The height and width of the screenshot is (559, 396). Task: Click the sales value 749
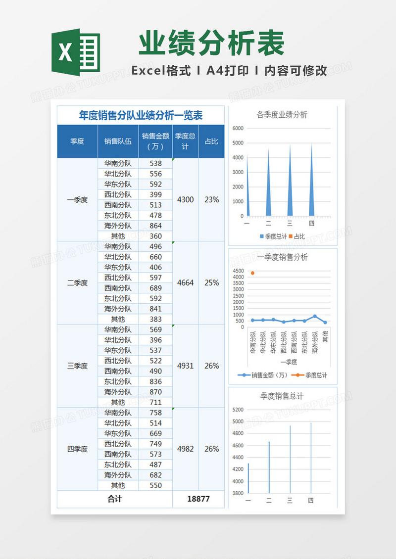pos(155,444)
